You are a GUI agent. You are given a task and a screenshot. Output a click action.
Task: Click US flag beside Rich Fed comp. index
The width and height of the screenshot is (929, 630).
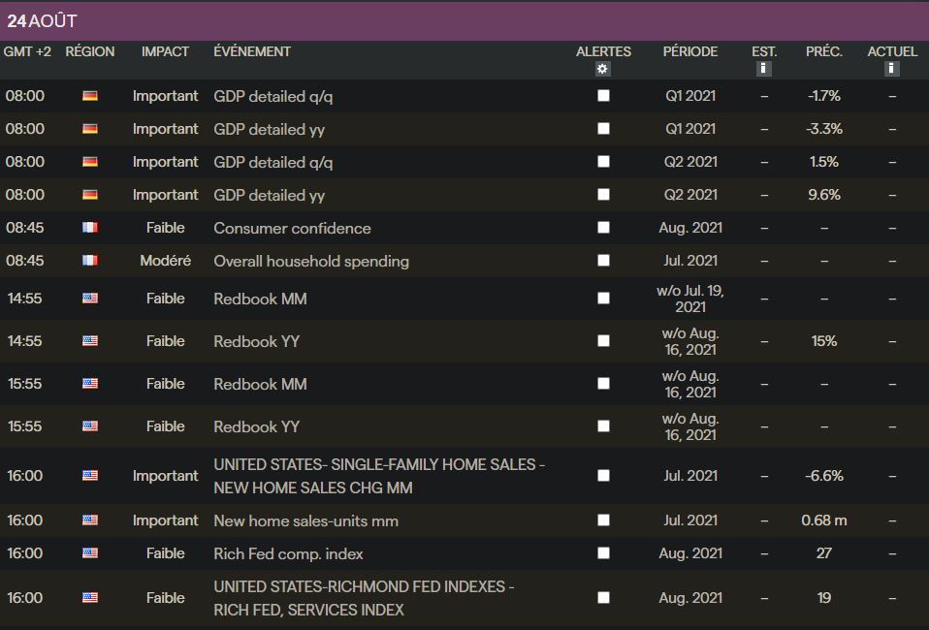[x=90, y=553]
